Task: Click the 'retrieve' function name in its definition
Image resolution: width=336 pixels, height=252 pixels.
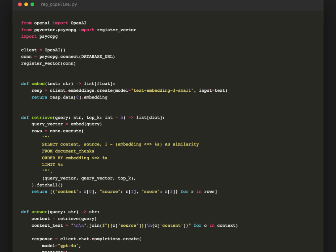Action: point(42,117)
